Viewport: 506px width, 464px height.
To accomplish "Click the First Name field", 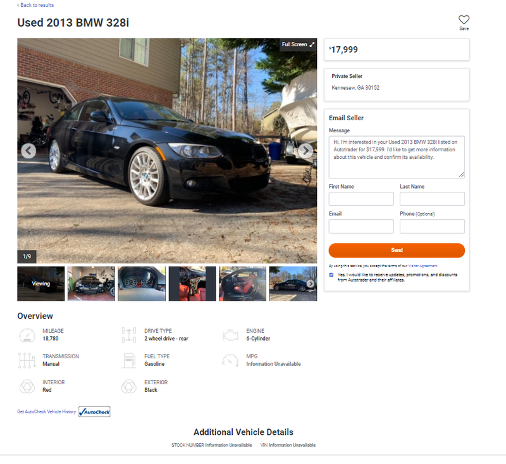I will coord(361,199).
